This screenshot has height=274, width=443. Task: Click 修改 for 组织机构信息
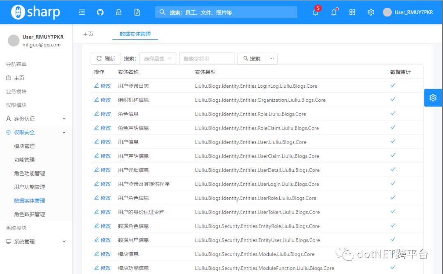pos(103,100)
